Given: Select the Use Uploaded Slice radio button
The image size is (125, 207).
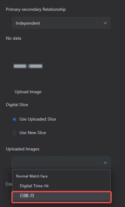Looking at the screenshot, I should coord(14,119).
